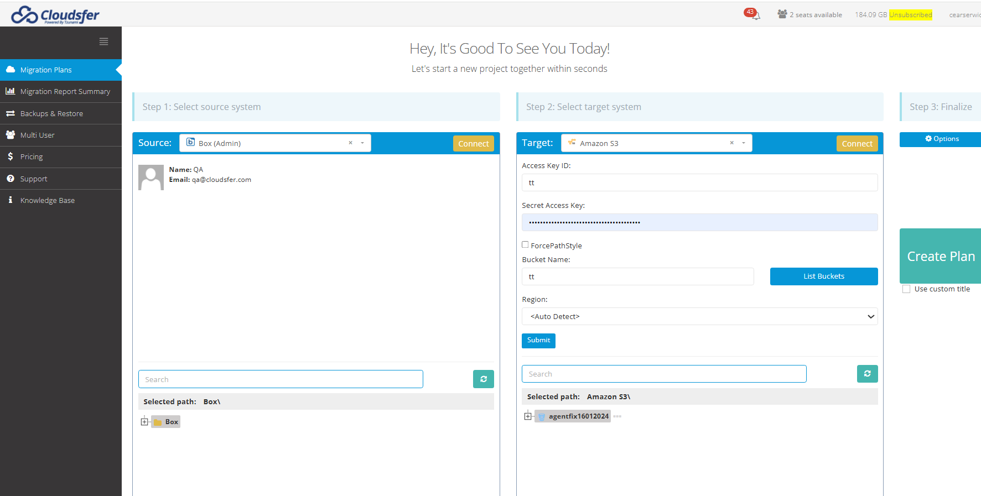Click the source Search box
This screenshot has height=496, width=981.
click(281, 379)
